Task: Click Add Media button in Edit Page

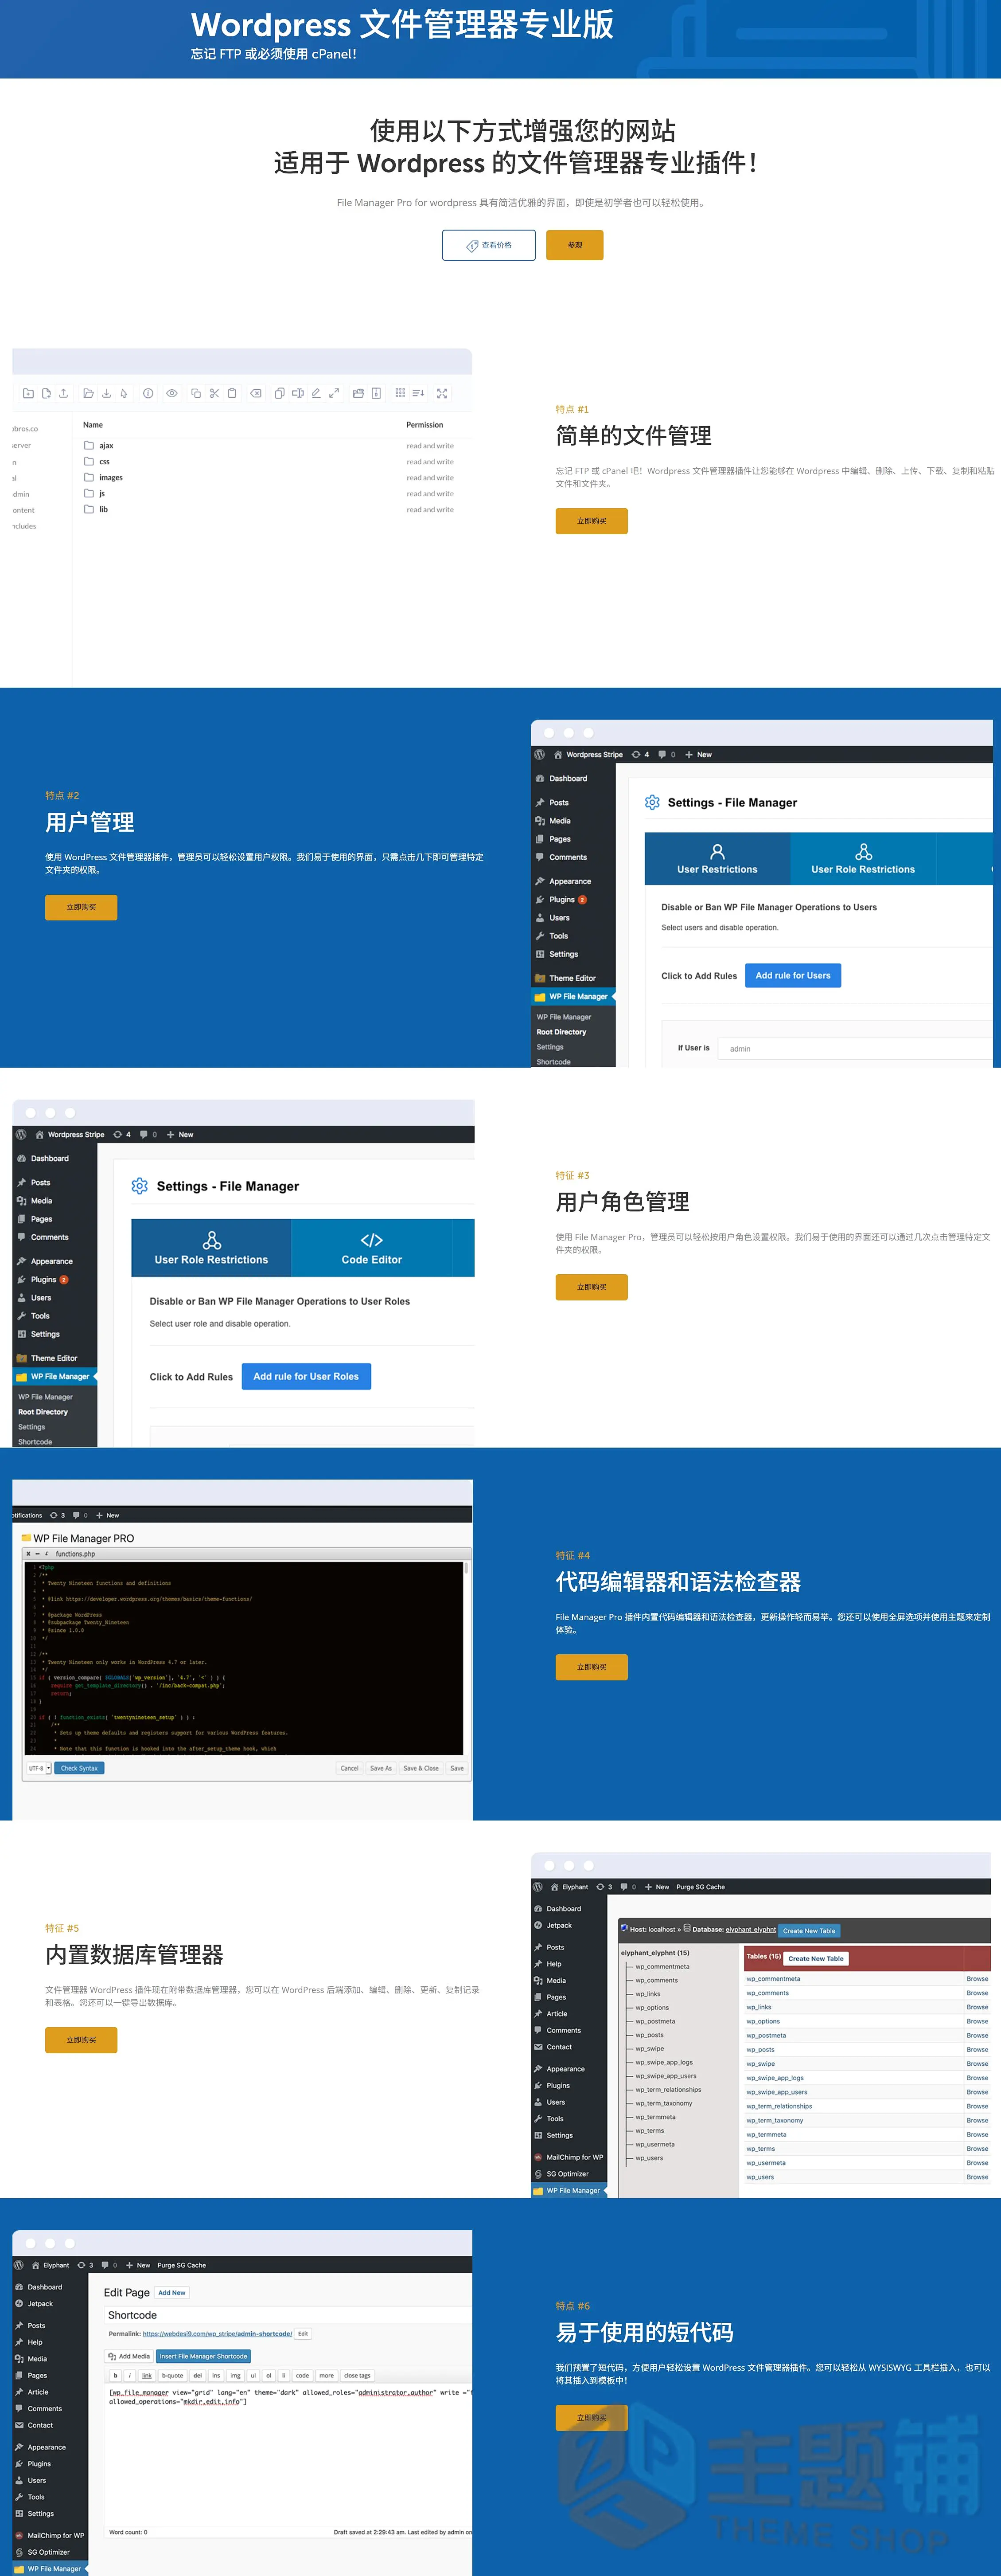Action: [129, 2356]
